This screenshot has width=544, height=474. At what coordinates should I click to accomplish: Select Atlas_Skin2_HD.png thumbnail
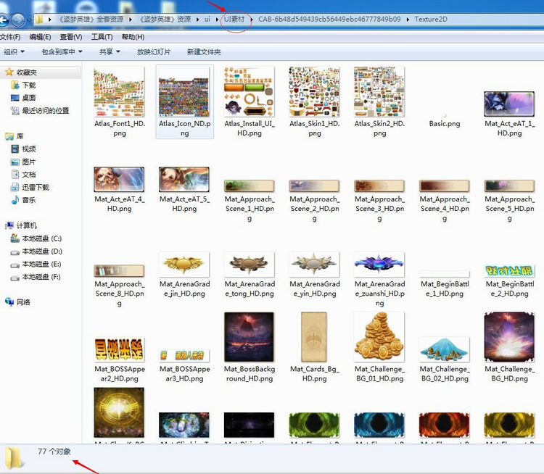click(379, 92)
